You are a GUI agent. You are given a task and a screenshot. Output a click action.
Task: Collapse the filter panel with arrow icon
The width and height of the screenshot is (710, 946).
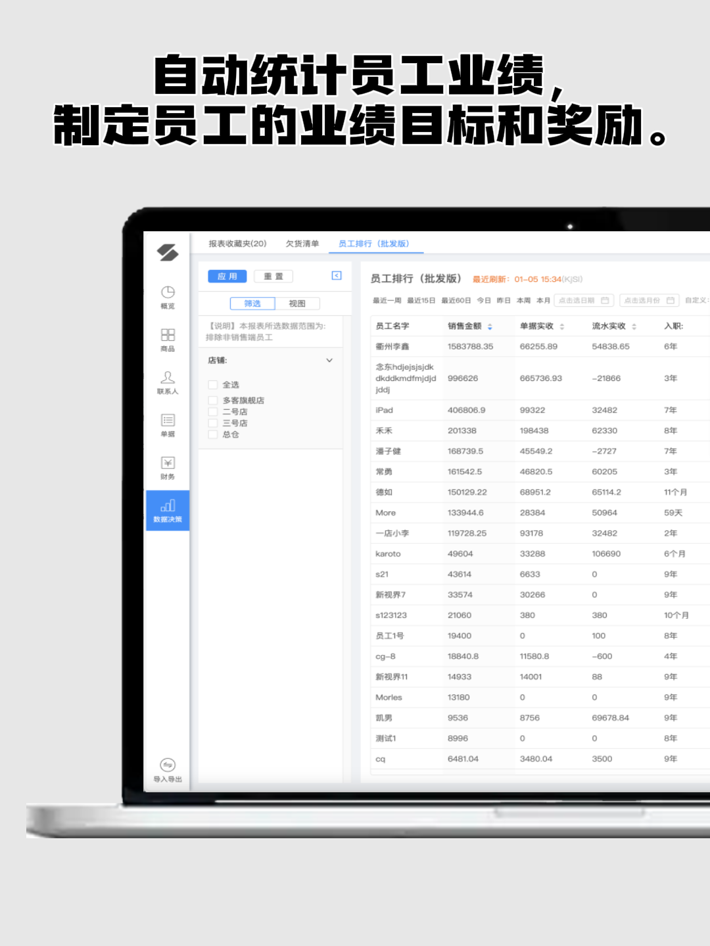[x=337, y=276]
